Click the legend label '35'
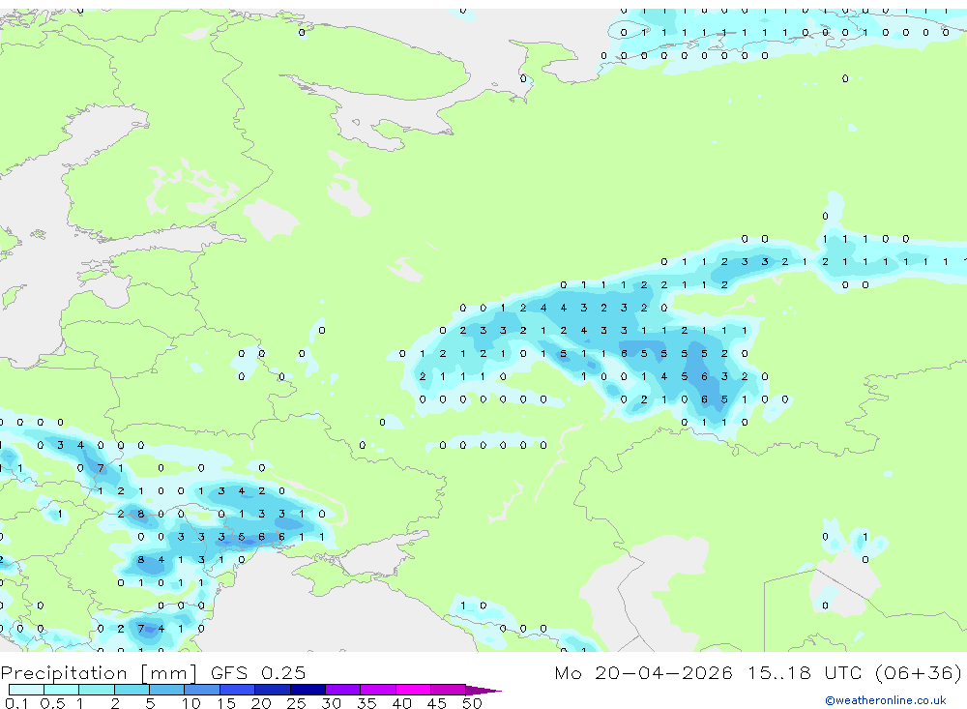This screenshot has width=967, height=709. (x=366, y=703)
